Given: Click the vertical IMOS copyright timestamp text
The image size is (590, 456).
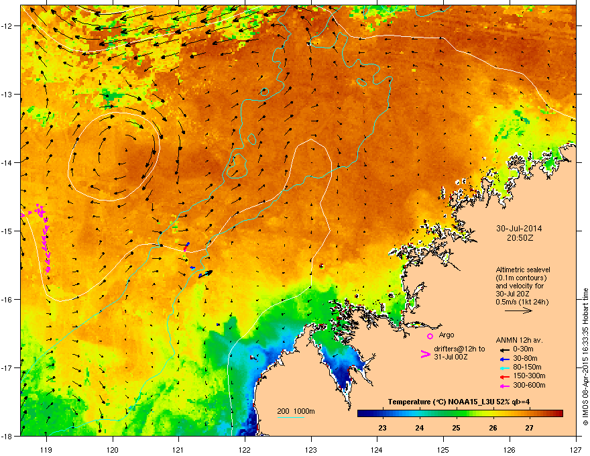Looking at the screenshot, I should pyautogui.click(x=585, y=357).
